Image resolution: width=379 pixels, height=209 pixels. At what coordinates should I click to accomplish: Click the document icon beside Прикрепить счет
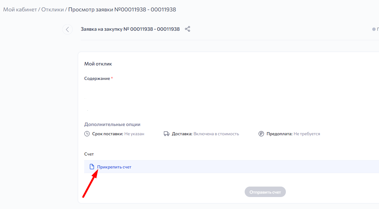[92, 167]
